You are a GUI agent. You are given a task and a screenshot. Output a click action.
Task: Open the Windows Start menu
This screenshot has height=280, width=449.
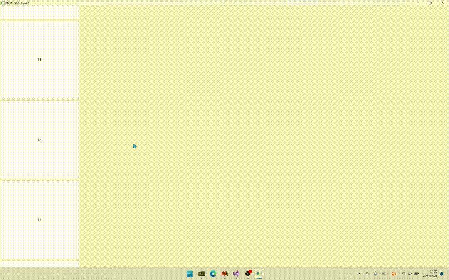point(190,274)
